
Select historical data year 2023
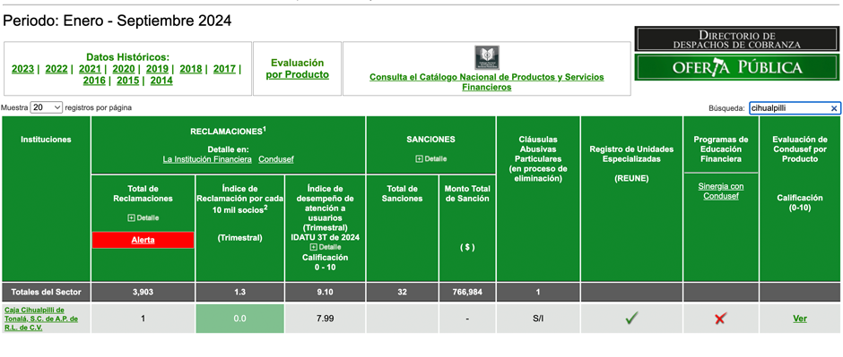22,69
